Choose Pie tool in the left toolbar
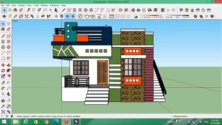This screenshot has height=125, width=222. tap(8, 58)
